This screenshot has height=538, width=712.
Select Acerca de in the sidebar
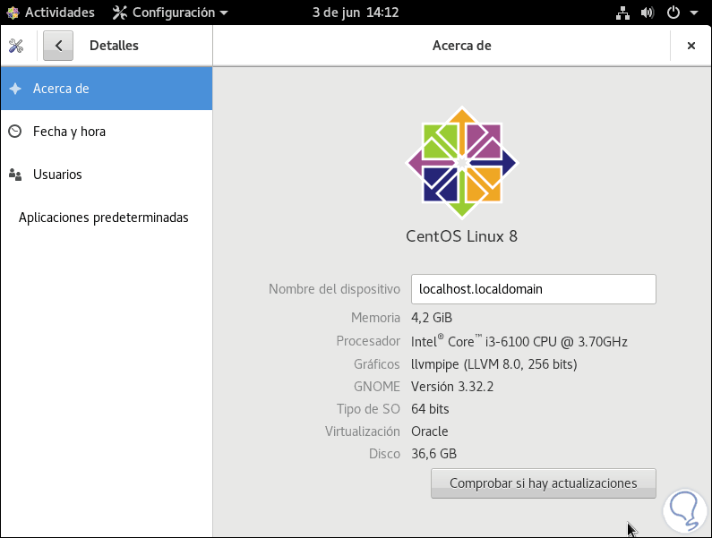107,89
